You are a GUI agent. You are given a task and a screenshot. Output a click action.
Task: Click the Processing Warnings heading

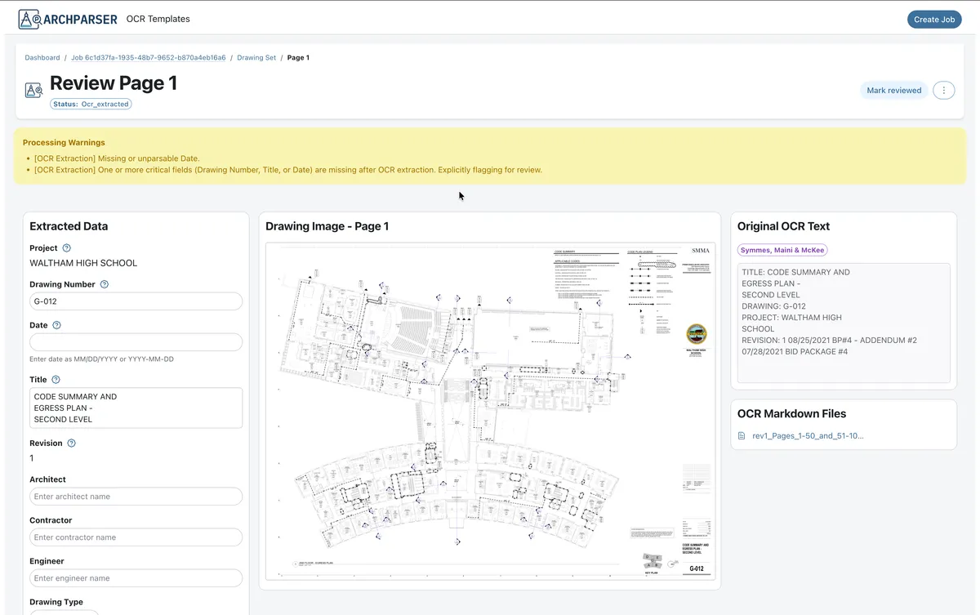coord(64,142)
